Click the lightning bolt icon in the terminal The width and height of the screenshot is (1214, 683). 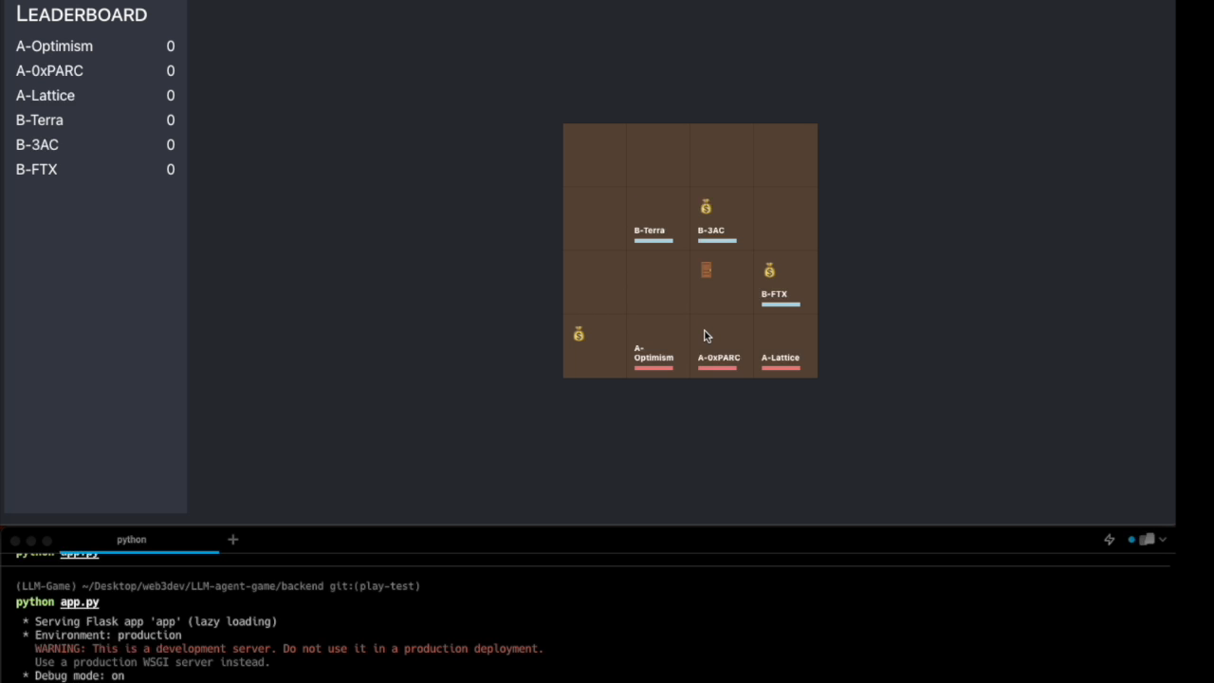pos(1109,540)
